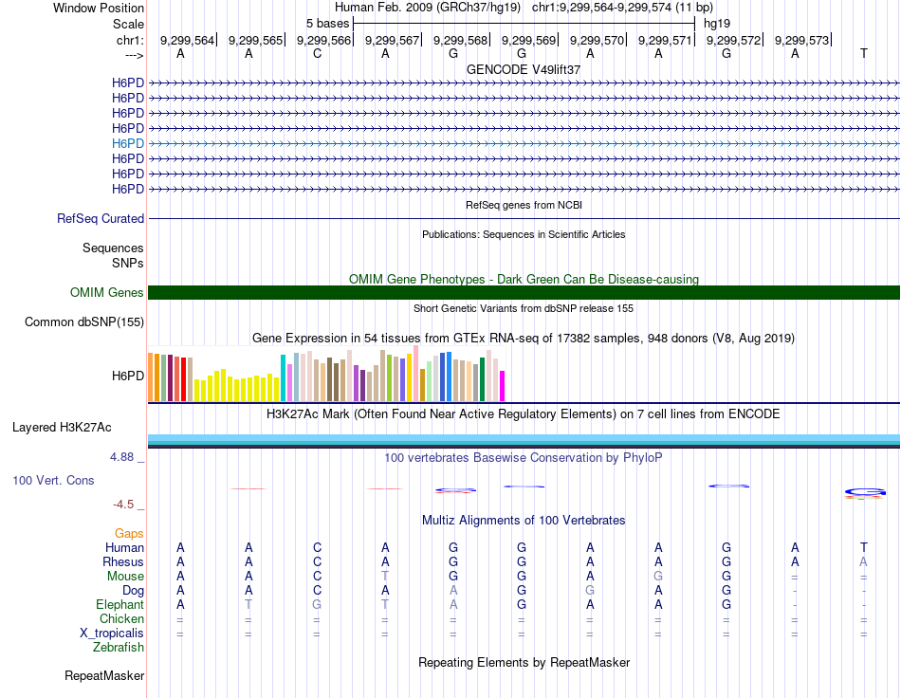901x698 pixels.
Task: Click the Window Position track label
Action: click(99, 8)
